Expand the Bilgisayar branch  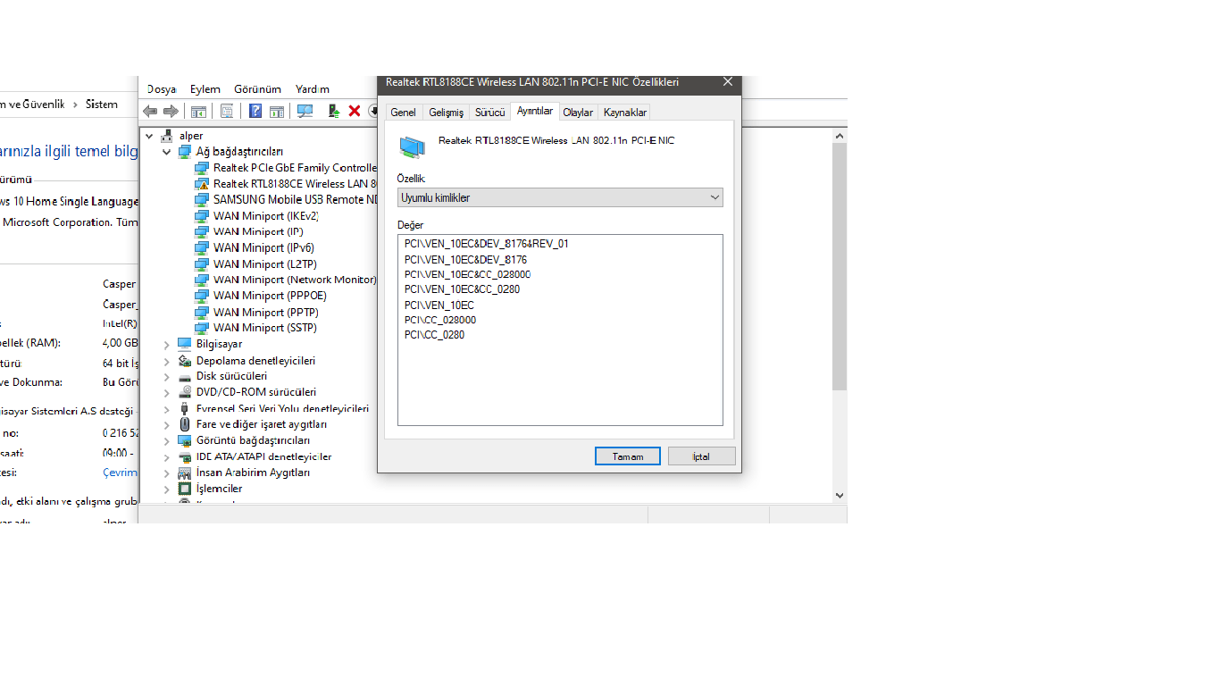pos(166,344)
